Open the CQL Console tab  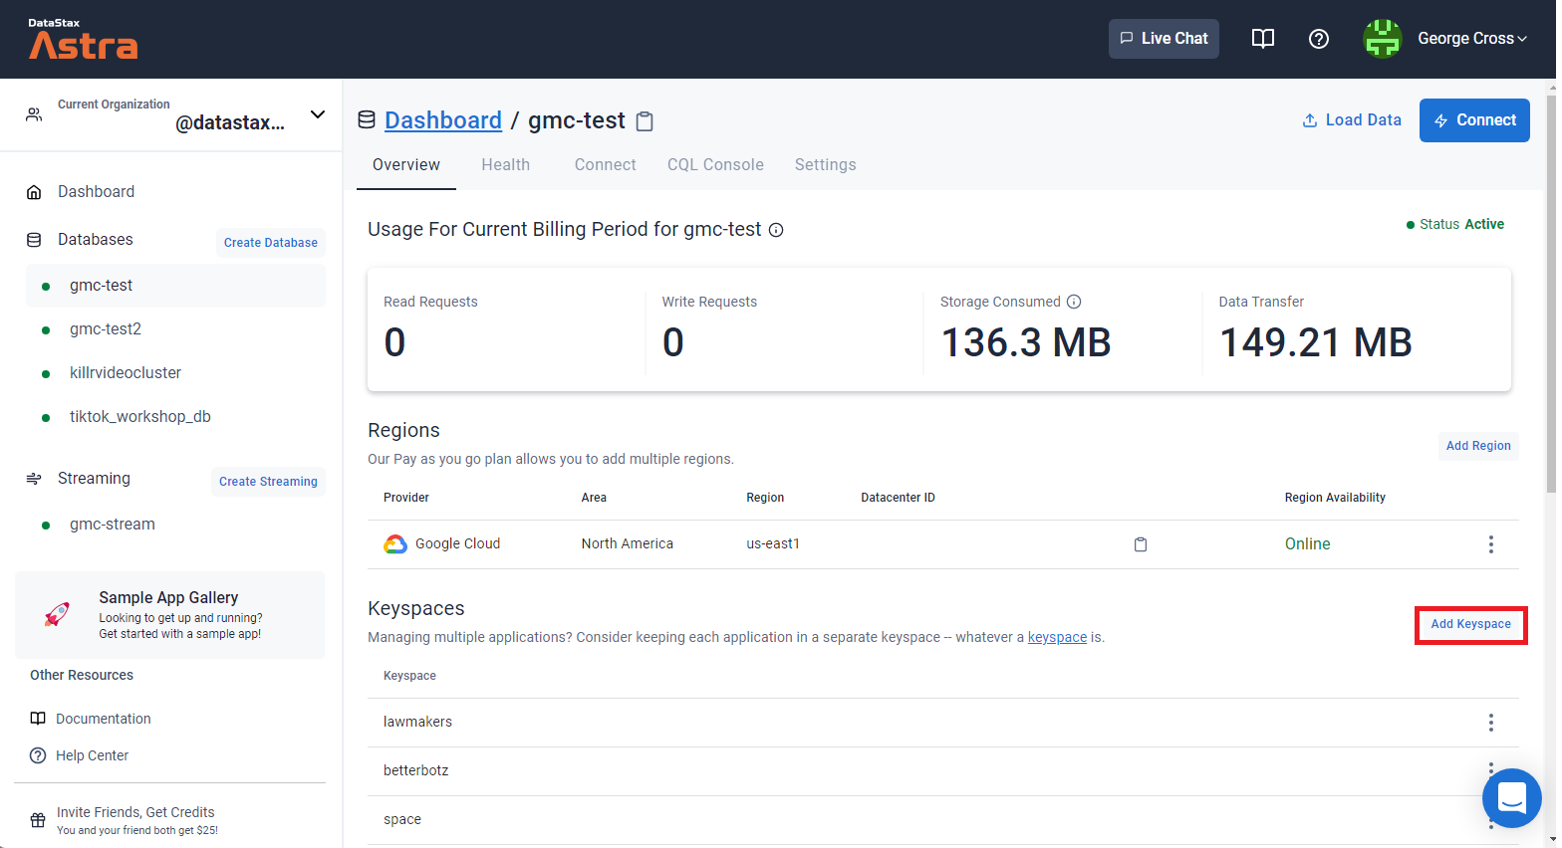click(x=715, y=165)
